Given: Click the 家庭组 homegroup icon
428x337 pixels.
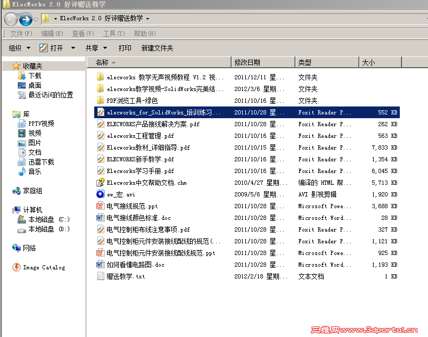Looking at the screenshot, I should pos(17,191).
